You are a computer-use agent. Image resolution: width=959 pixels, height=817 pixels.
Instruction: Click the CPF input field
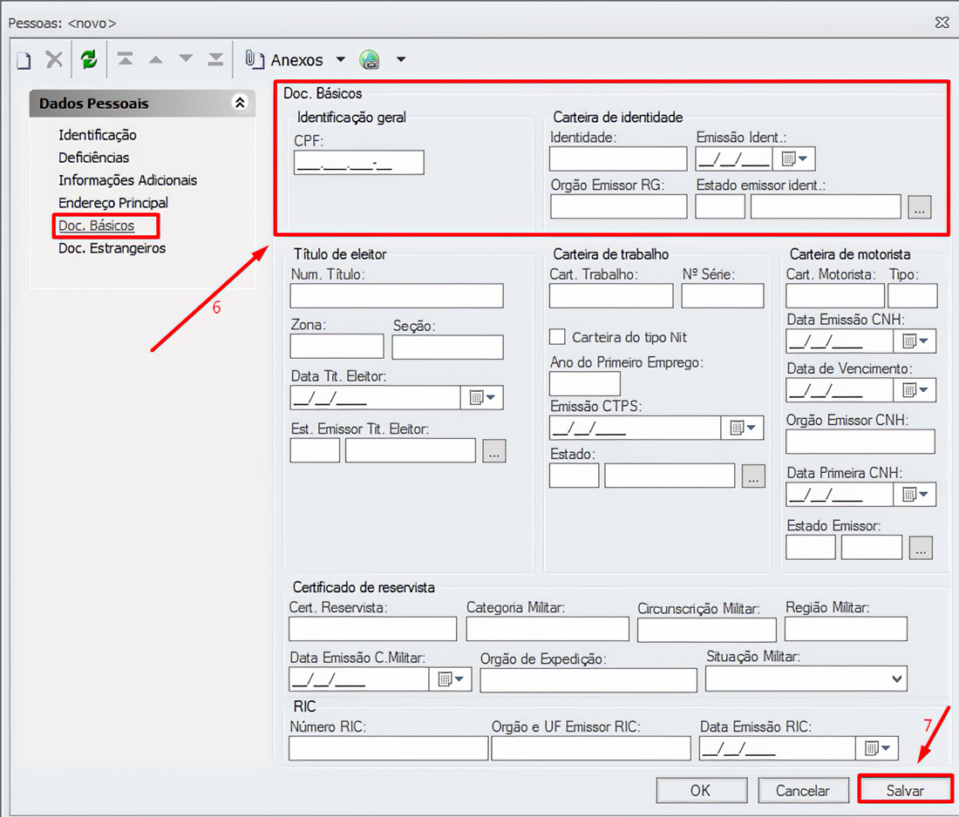click(358, 163)
